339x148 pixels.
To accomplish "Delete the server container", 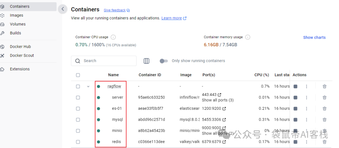I will pos(324,98).
